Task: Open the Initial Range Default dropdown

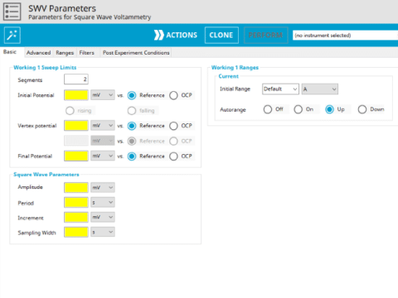Action: point(280,89)
